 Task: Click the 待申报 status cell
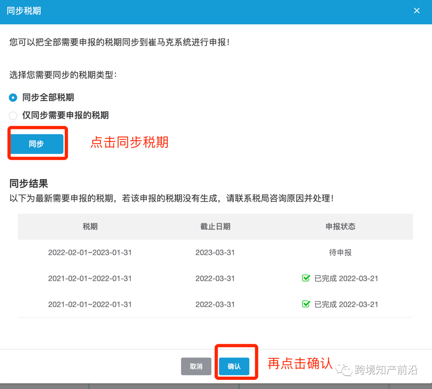point(340,252)
